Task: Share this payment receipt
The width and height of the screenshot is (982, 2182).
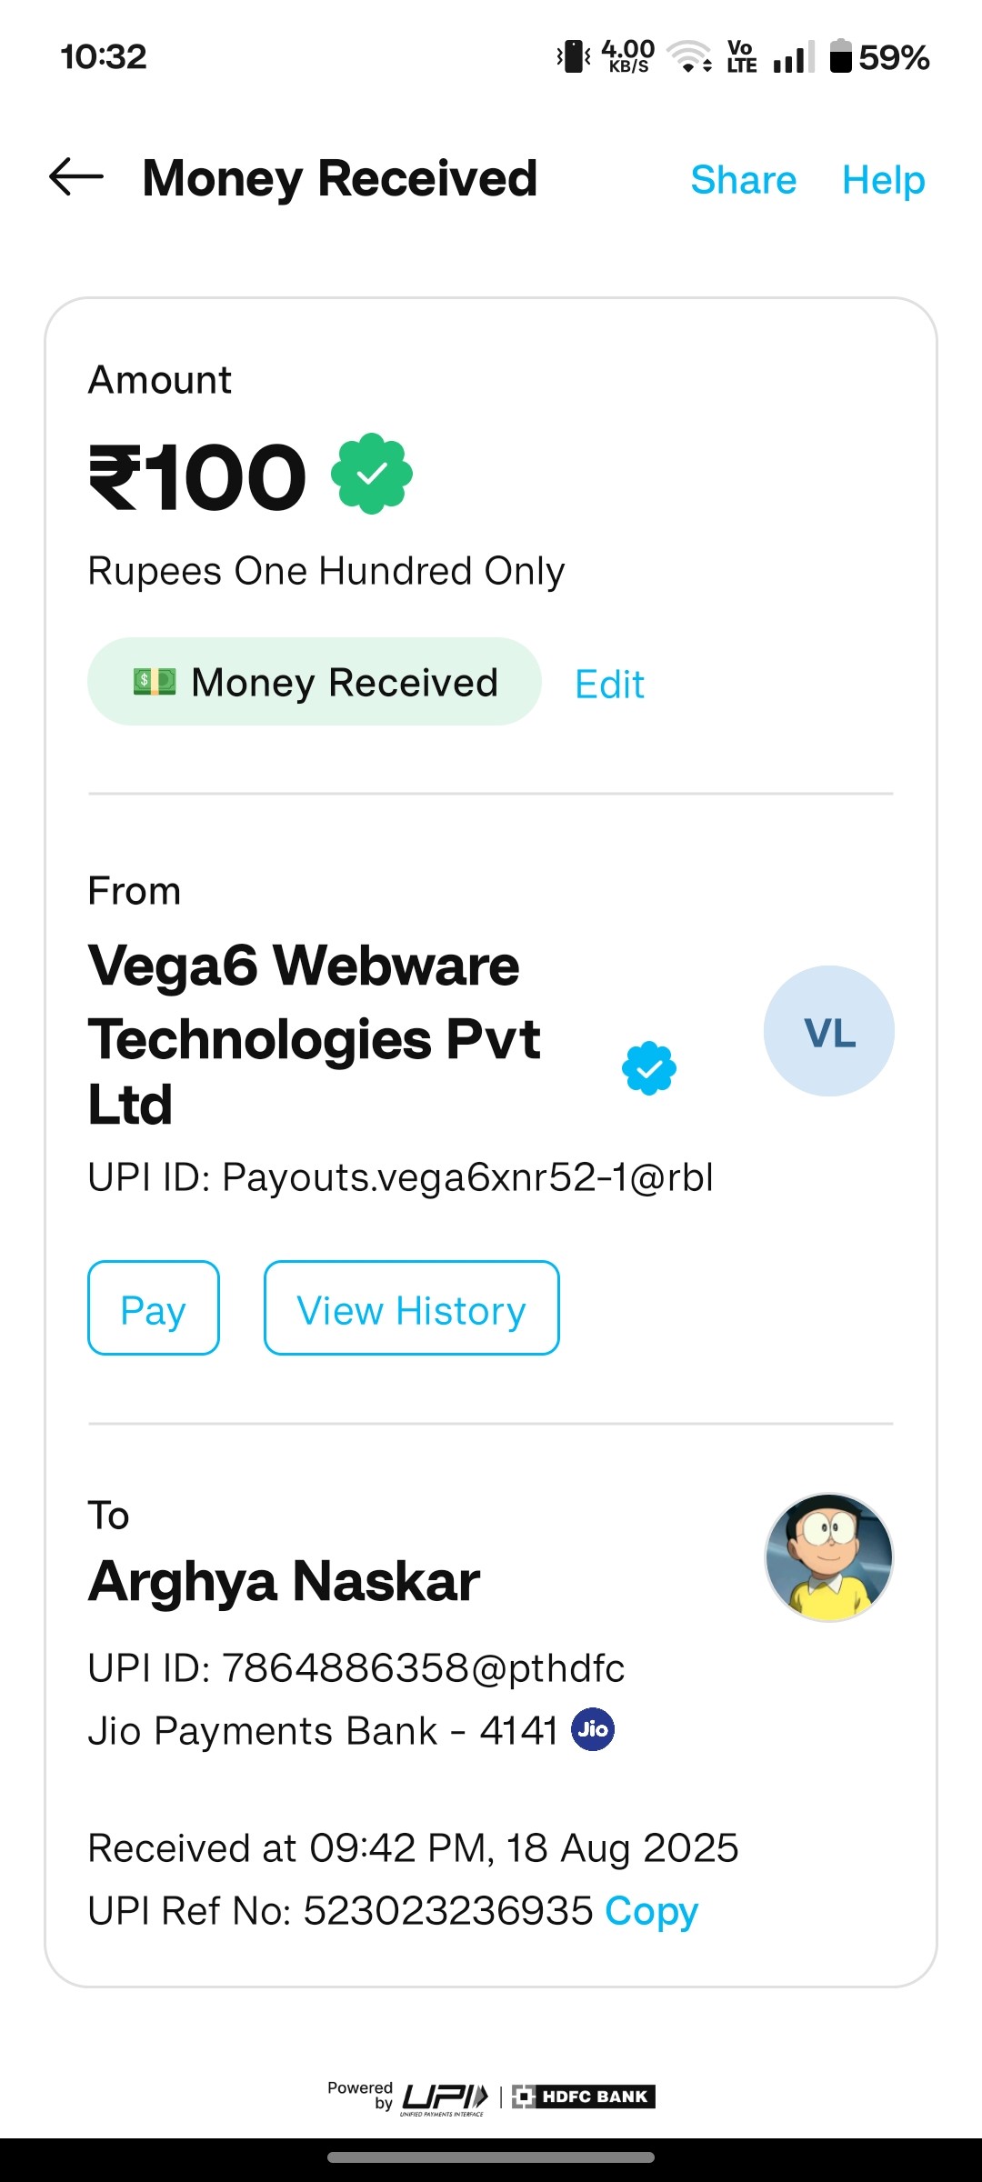Action: pyautogui.click(x=743, y=179)
